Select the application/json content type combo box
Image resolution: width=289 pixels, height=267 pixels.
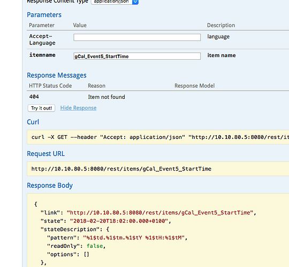[115, 2]
